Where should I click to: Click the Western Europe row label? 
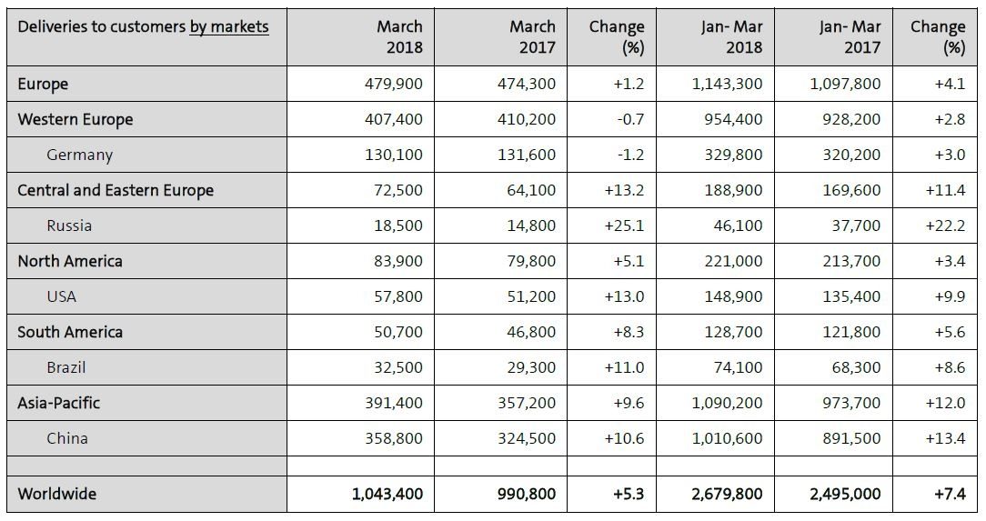point(75,120)
